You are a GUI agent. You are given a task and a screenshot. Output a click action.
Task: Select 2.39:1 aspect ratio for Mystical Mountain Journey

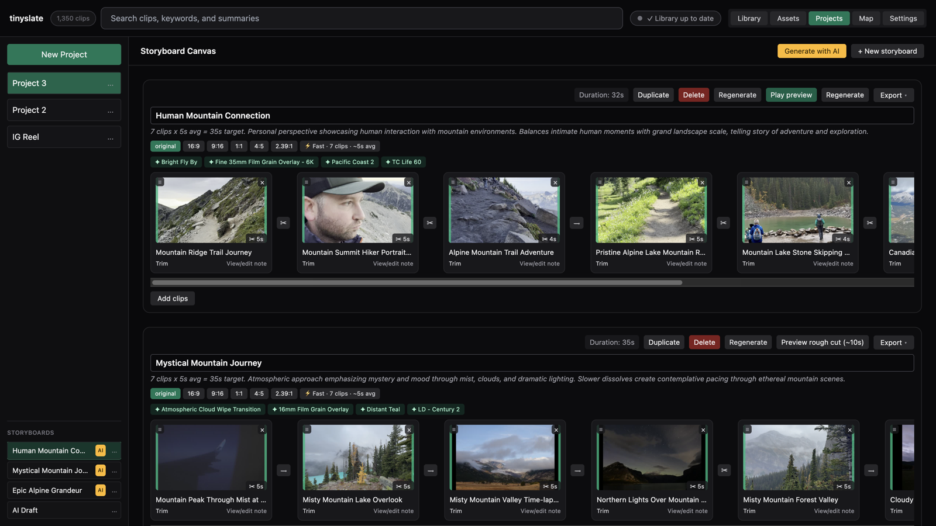284,394
